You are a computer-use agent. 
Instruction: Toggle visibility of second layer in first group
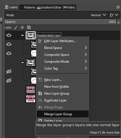coord(9,53)
